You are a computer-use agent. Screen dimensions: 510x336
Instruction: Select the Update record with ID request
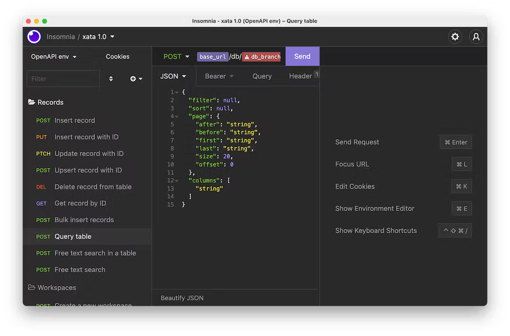(x=87, y=153)
